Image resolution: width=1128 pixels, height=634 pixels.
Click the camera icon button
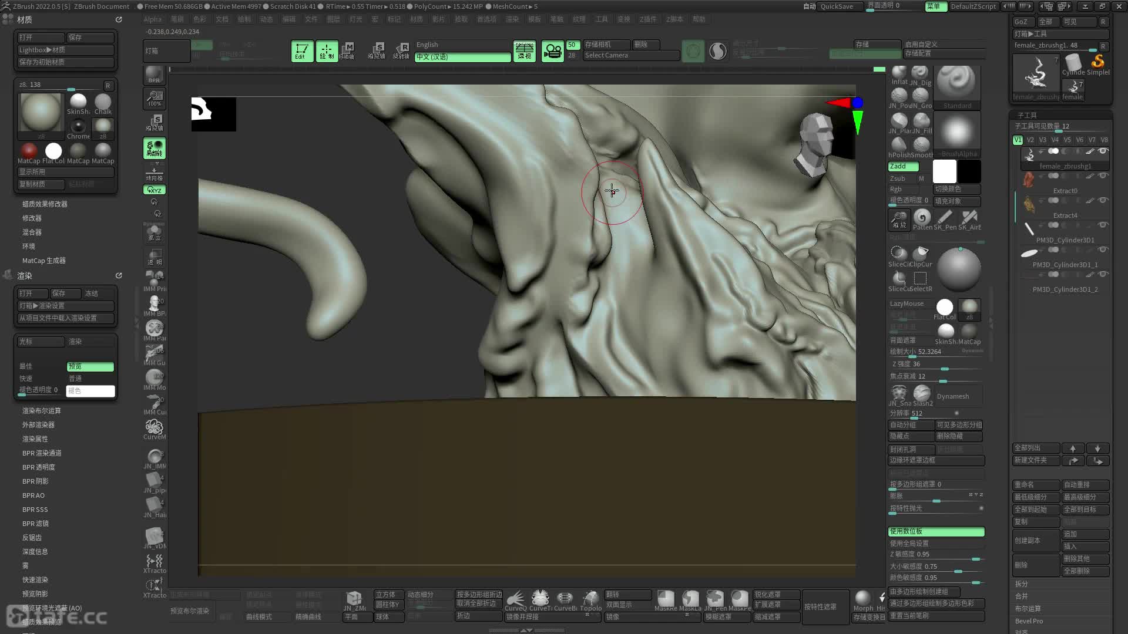pos(552,52)
